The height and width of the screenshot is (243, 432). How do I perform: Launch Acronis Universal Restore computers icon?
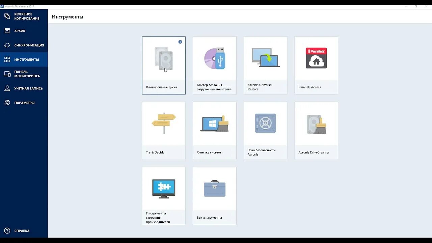266,58
